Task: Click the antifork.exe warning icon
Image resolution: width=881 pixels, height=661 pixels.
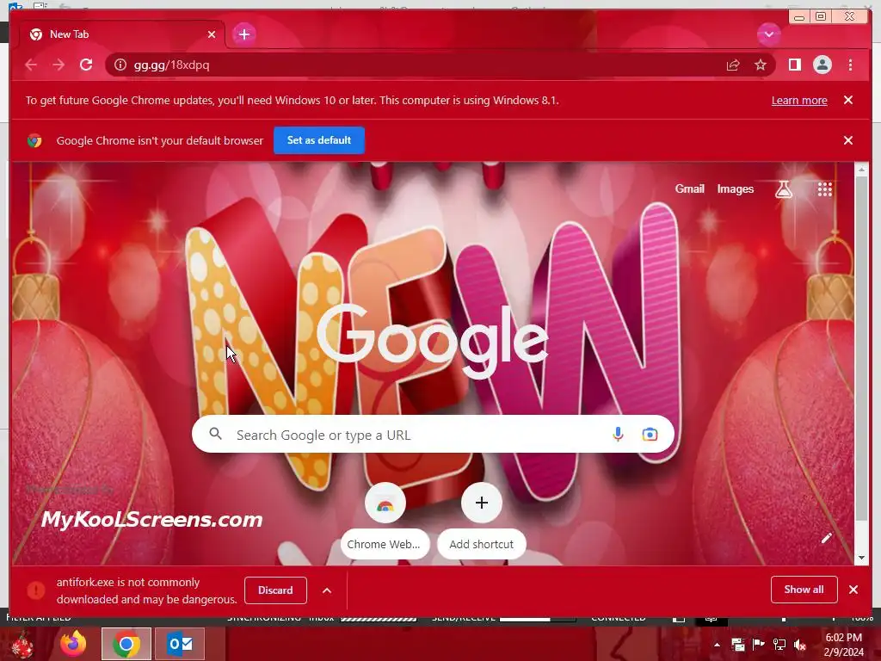Action: pyautogui.click(x=36, y=590)
